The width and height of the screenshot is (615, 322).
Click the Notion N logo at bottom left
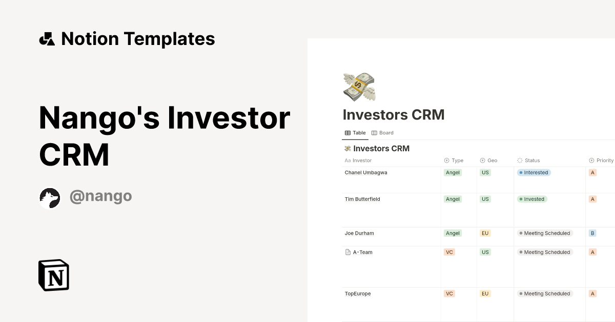pos(53,275)
